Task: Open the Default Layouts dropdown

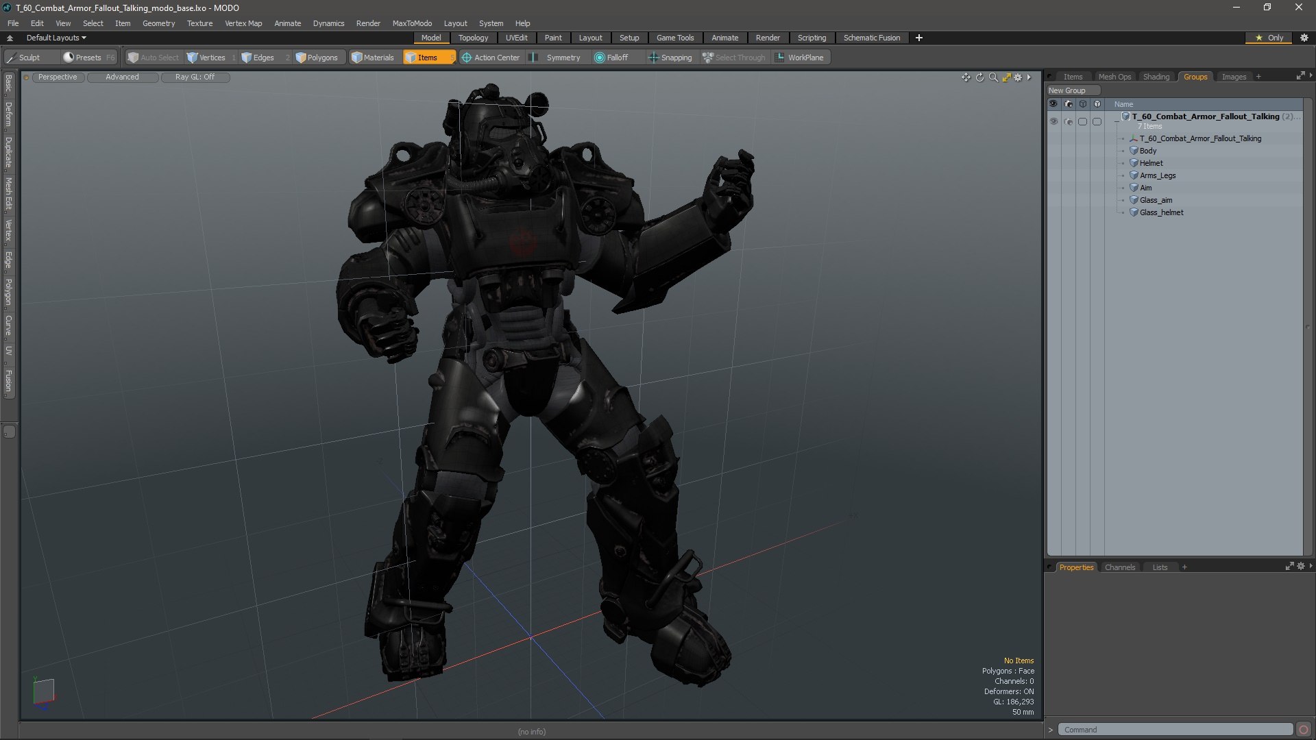Action: click(x=56, y=38)
